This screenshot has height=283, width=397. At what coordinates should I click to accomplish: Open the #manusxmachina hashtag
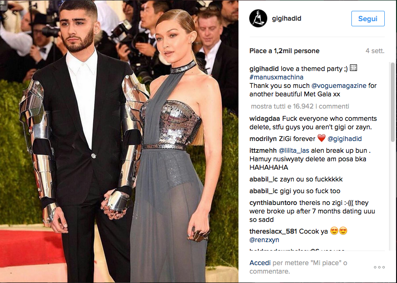point(276,77)
